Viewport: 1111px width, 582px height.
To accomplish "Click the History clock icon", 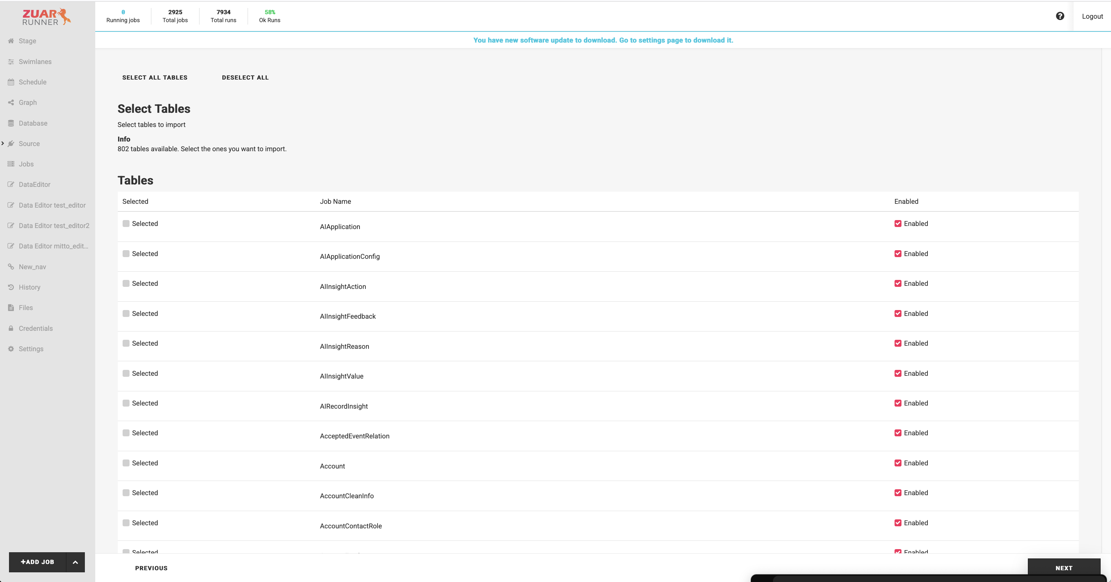I will [x=11, y=287].
